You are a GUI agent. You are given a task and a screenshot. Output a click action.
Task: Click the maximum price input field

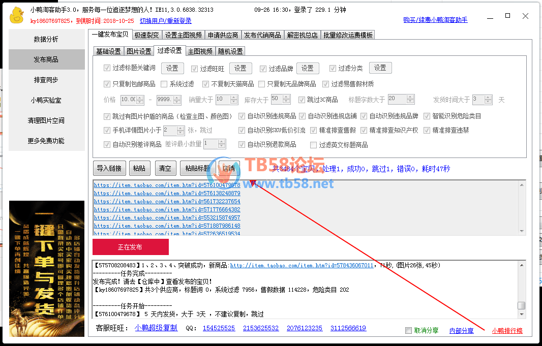pos(165,100)
